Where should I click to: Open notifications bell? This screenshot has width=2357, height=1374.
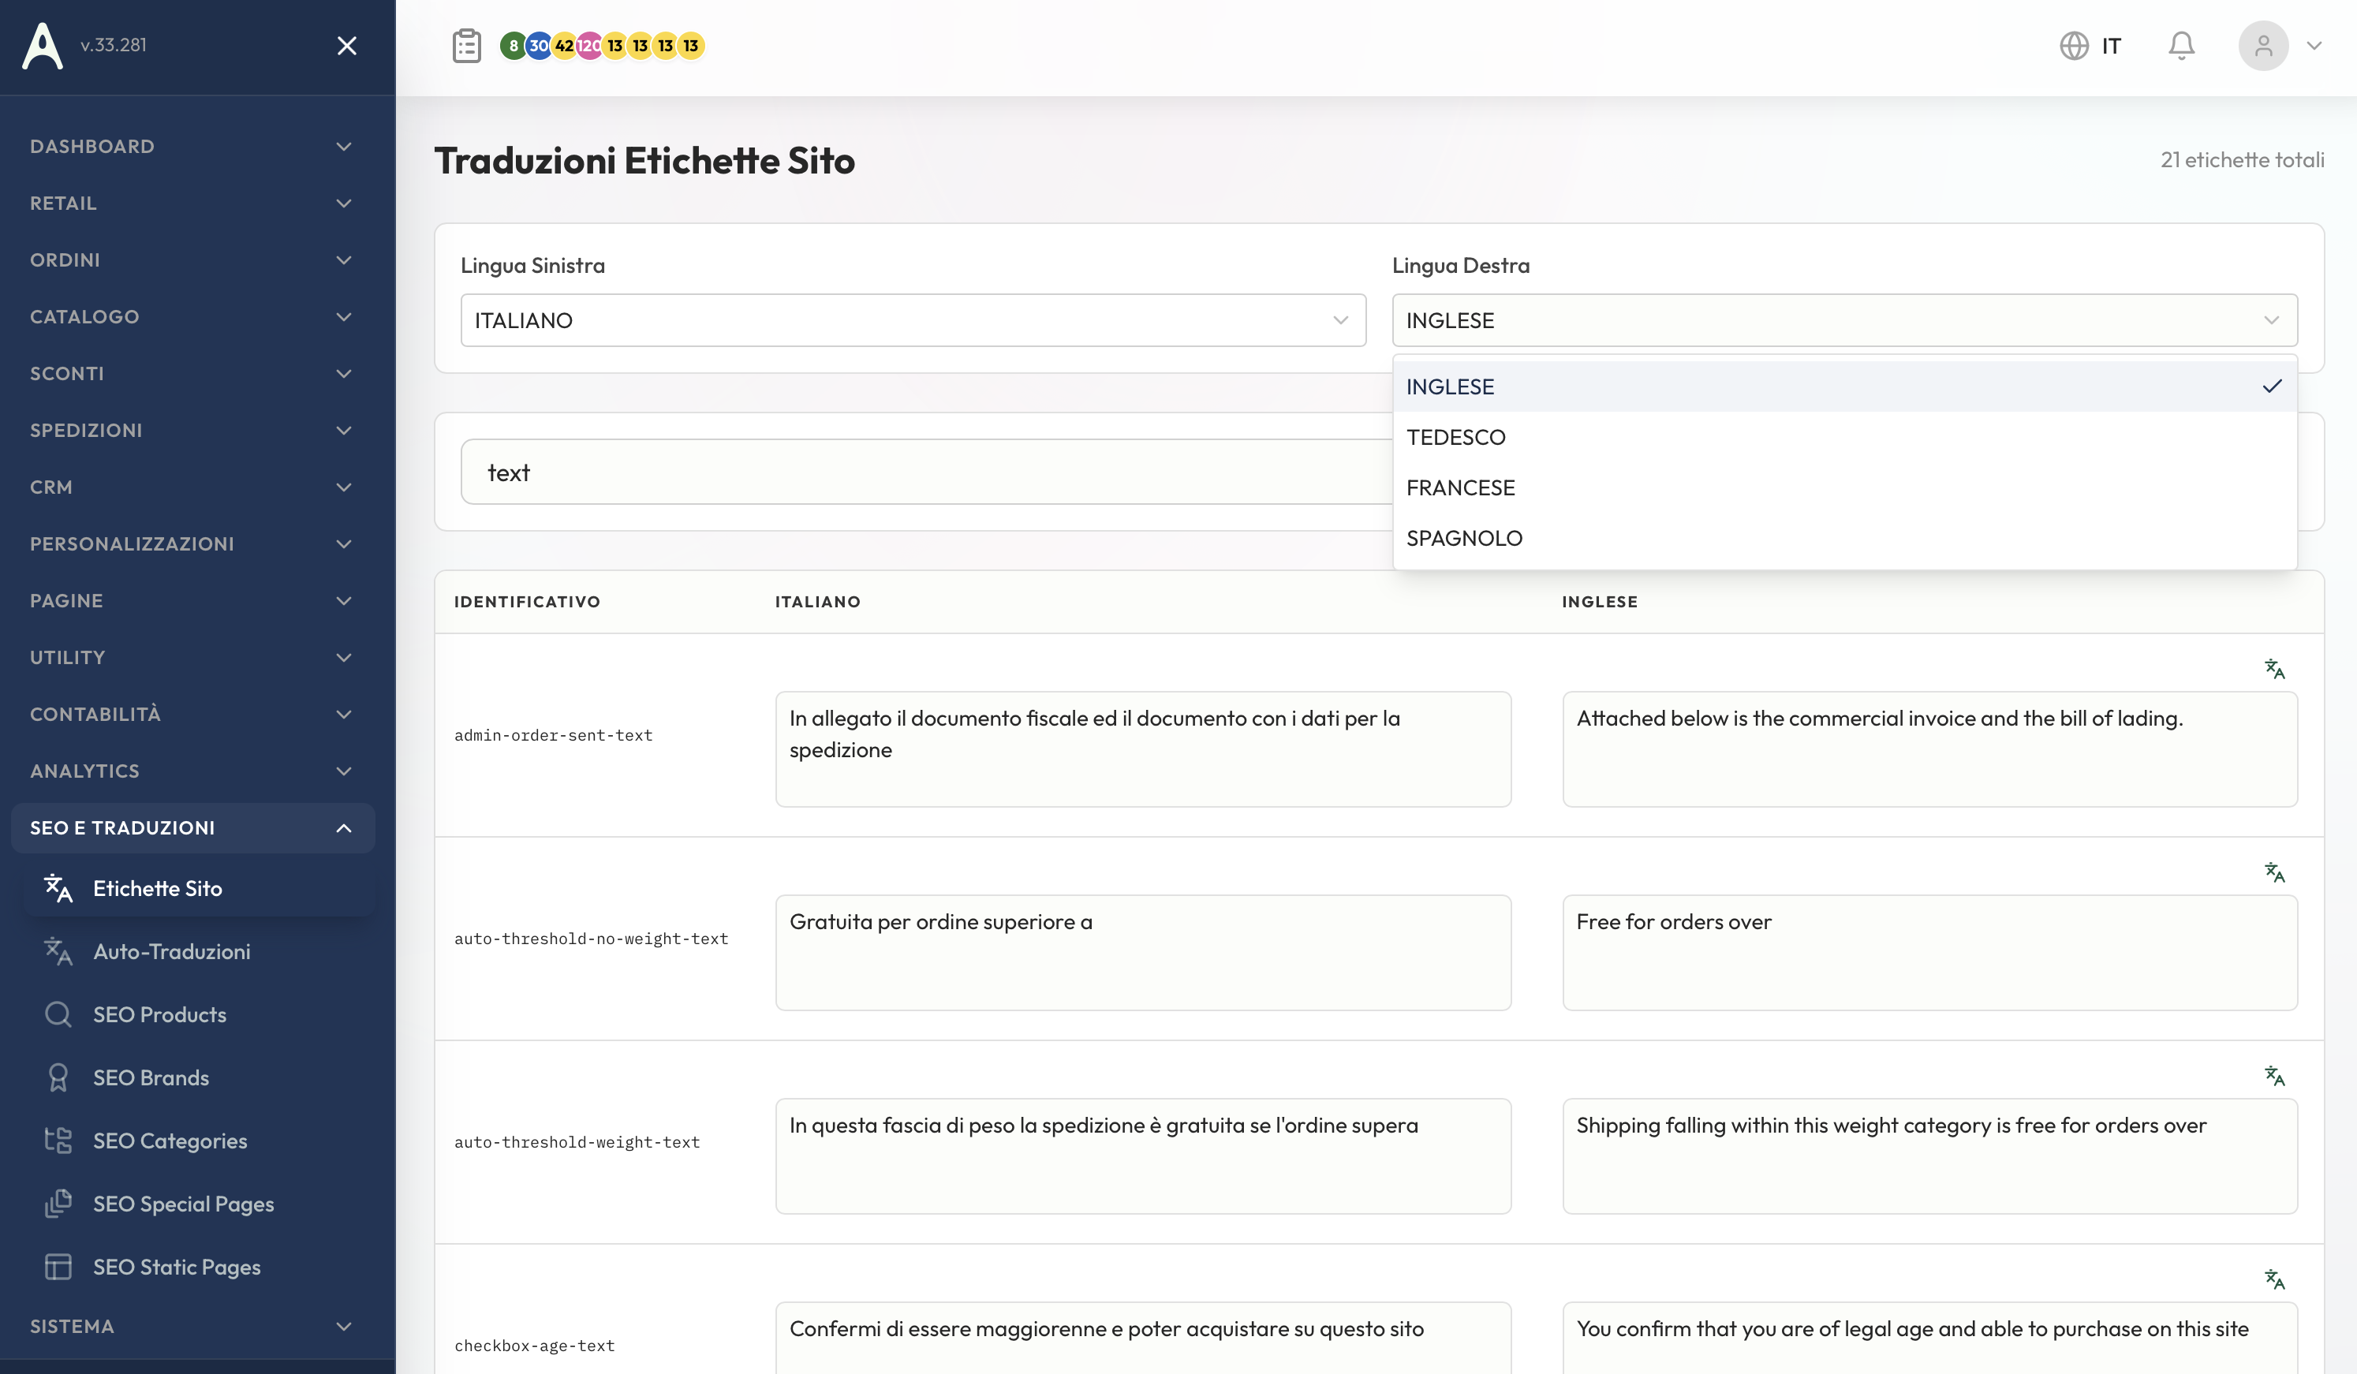2181,45
